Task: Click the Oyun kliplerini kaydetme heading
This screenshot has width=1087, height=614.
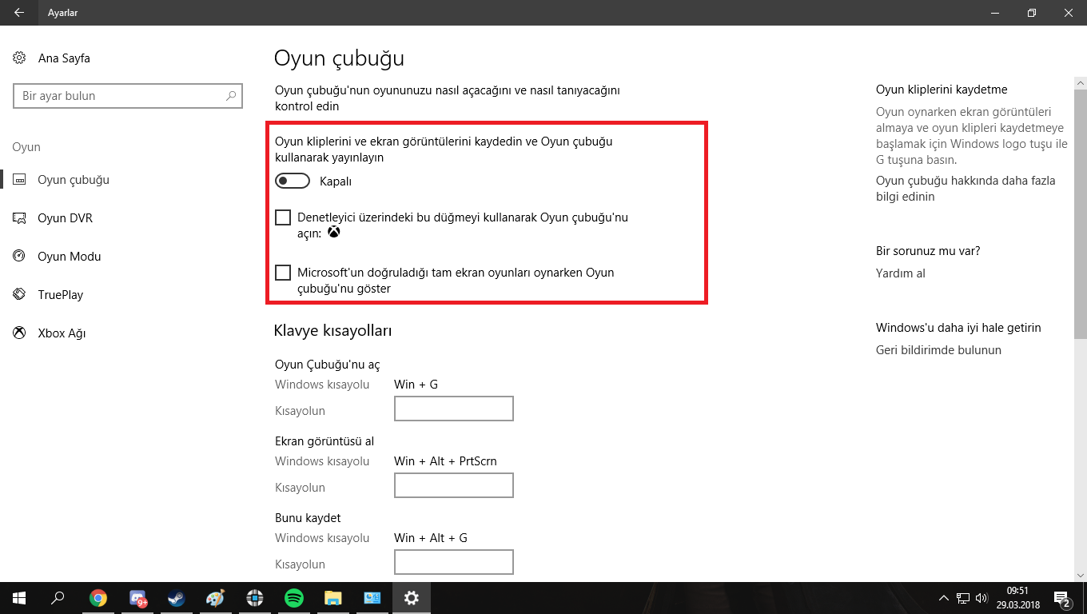Action: tap(942, 90)
